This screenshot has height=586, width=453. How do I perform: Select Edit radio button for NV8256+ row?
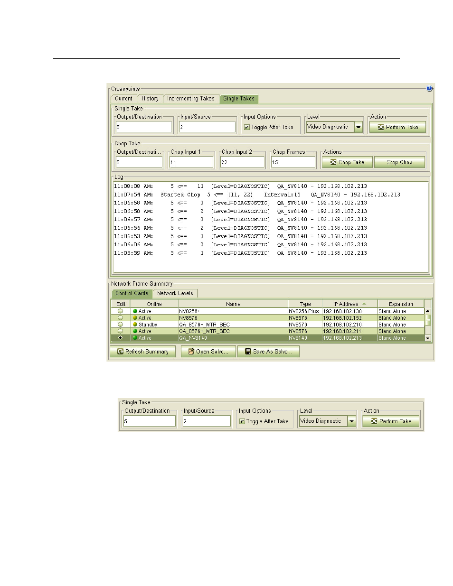pyautogui.click(x=121, y=311)
